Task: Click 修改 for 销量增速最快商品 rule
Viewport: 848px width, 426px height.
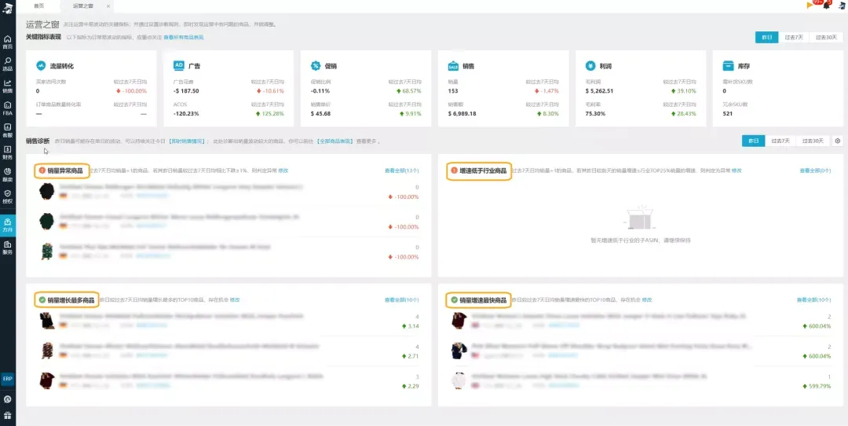Action: (647, 299)
